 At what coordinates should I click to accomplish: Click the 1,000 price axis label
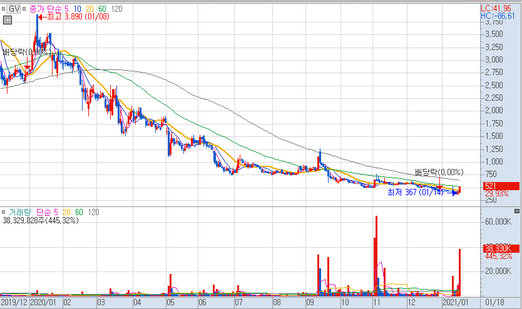494,161
